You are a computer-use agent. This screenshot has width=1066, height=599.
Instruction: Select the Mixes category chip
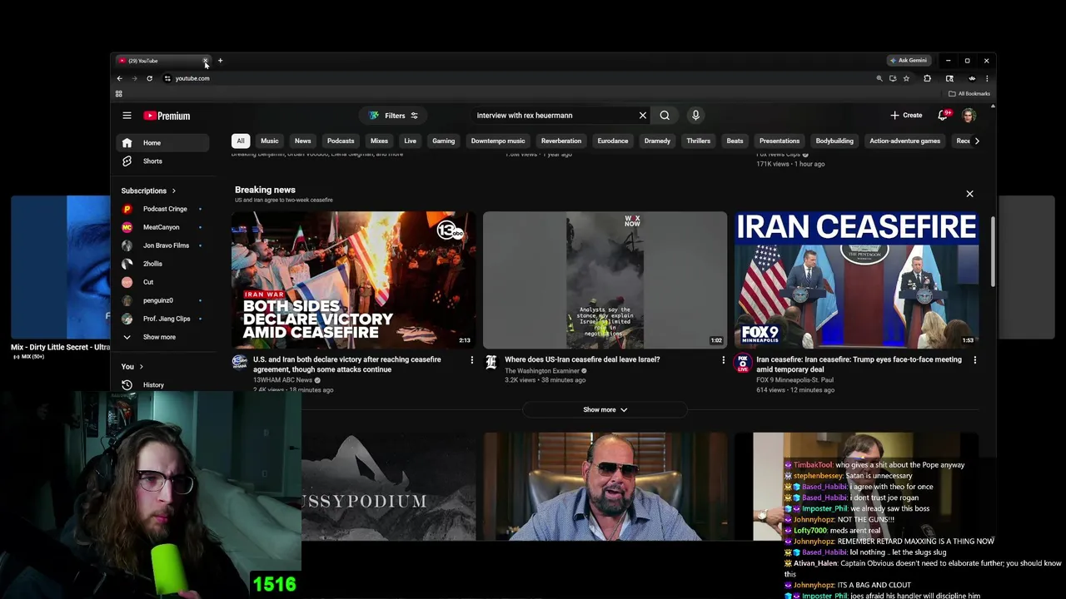[x=379, y=141]
